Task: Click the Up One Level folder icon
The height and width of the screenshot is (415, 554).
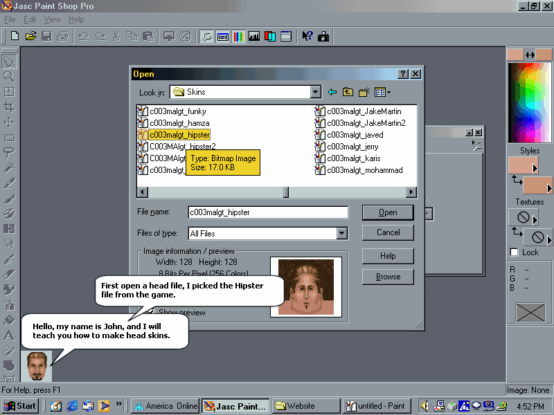Action: (348, 92)
